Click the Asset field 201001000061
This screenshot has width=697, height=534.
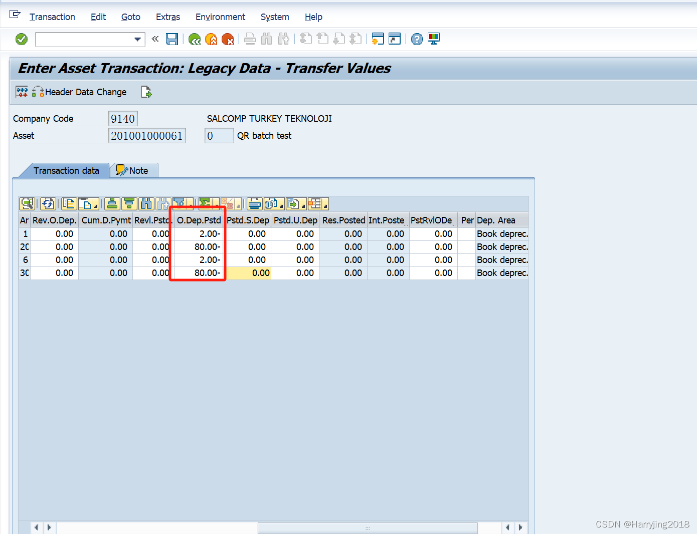click(147, 136)
